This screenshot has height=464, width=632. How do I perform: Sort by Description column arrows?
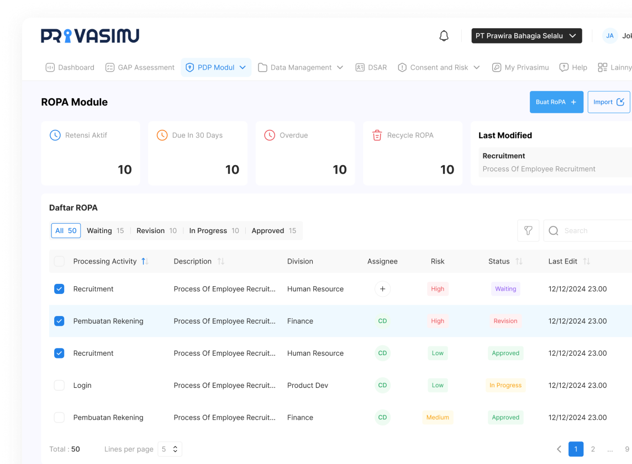[221, 261]
